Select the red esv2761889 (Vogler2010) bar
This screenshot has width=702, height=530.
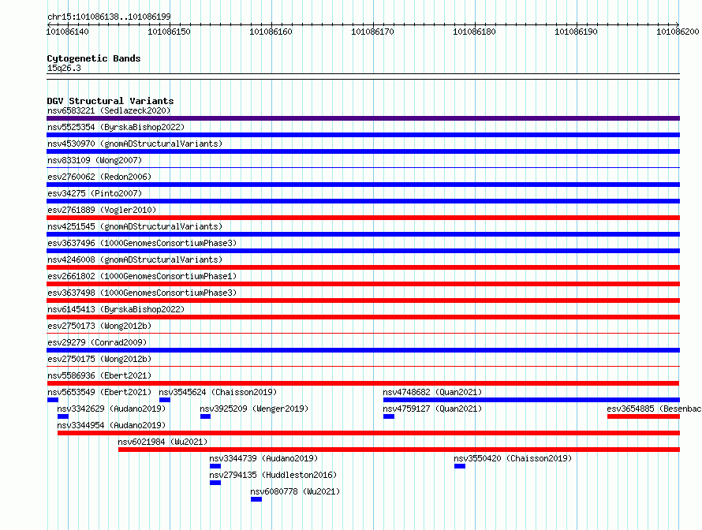point(363,218)
